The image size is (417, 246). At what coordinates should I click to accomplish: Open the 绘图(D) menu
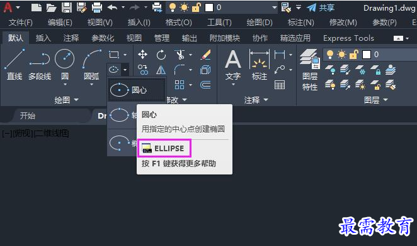click(260, 23)
